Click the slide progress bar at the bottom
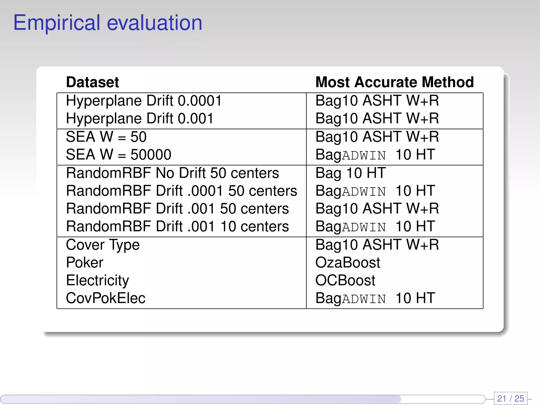Image resolution: width=540 pixels, height=405 pixels. coord(243,399)
